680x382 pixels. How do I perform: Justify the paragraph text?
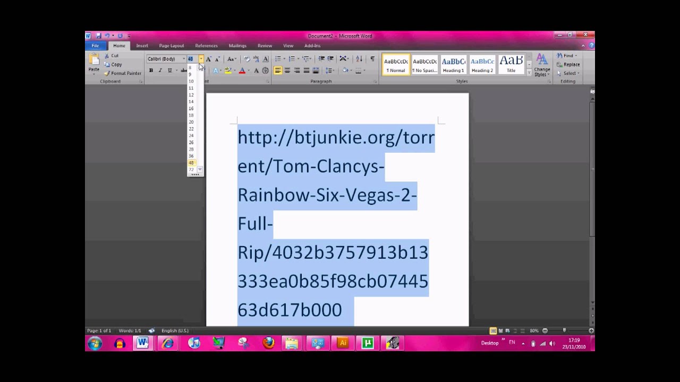(x=306, y=71)
